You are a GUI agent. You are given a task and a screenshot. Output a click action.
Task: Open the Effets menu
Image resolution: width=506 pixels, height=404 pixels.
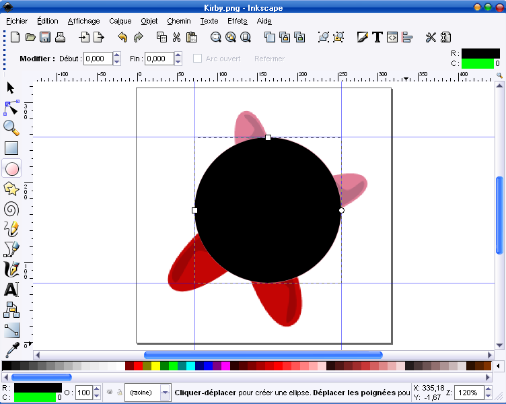point(237,22)
